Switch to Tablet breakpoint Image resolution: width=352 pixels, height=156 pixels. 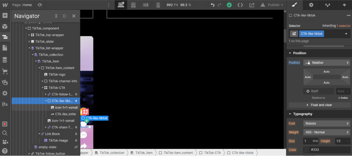click(x=133, y=5)
